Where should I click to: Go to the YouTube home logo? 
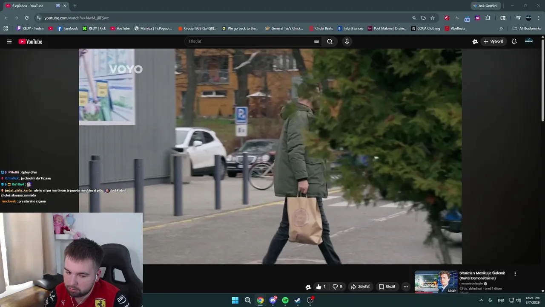pyautogui.click(x=30, y=41)
